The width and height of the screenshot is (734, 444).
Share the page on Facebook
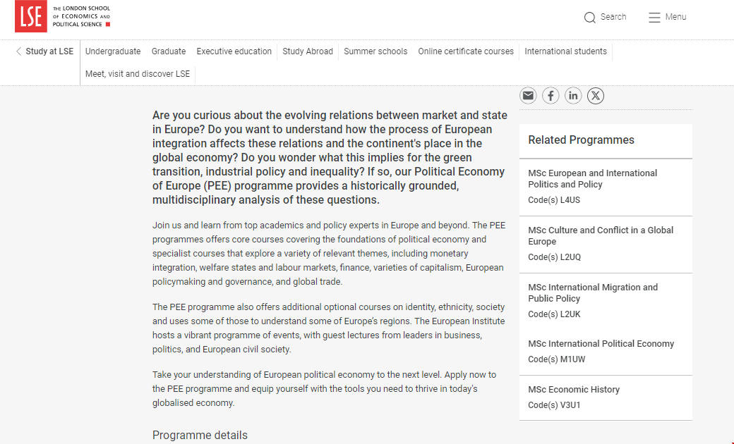pos(550,96)
